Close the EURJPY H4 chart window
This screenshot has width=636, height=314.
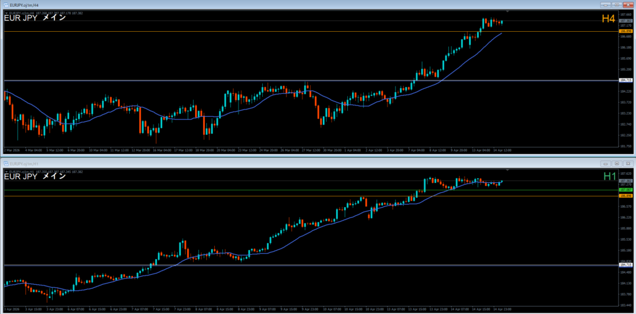click(x=627, y=4)
